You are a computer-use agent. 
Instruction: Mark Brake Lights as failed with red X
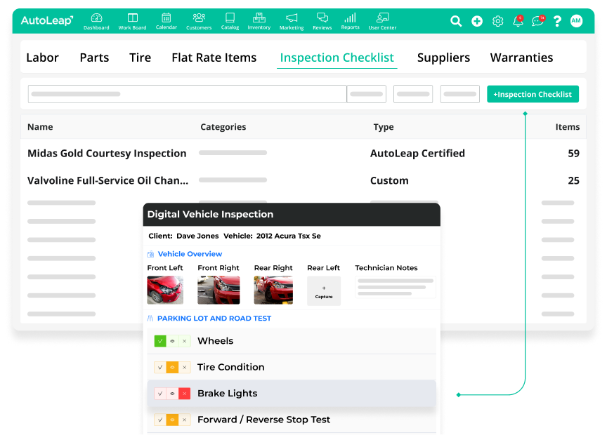coord(185,394)
